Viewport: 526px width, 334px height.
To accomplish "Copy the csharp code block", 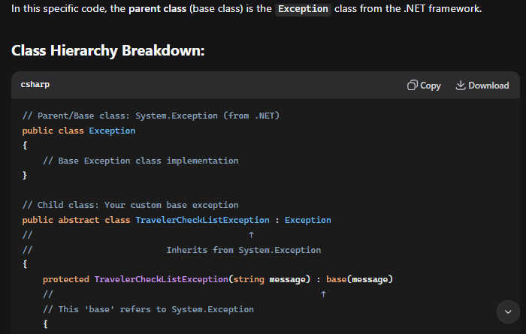I will [x=424, y=86].
